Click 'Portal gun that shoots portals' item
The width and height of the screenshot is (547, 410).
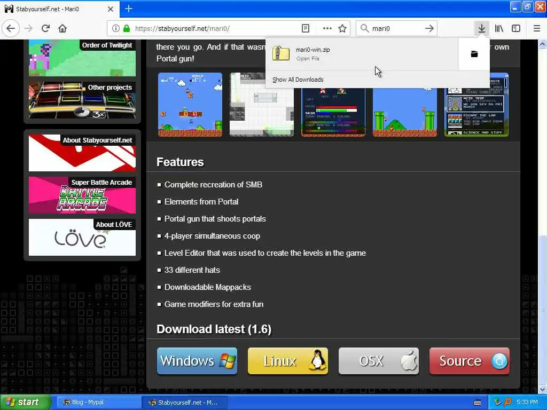(215, 219)
